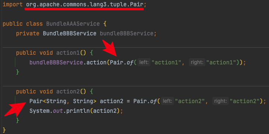
Task: Click the action2 local variable name before equals
Action: [x=111, y=101]
